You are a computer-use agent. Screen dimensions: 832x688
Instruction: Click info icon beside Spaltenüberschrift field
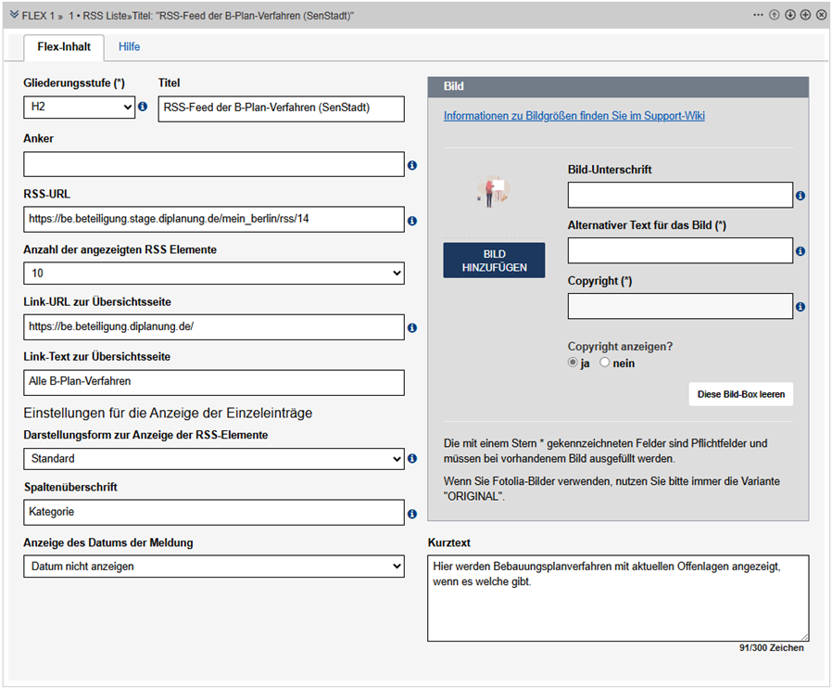(x=412, y=514)
